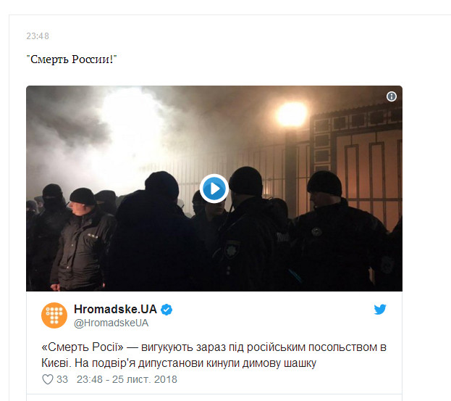The image size is (451, 401).
Task: Click the tweet text about російським посольством
Action: (214, 355)
